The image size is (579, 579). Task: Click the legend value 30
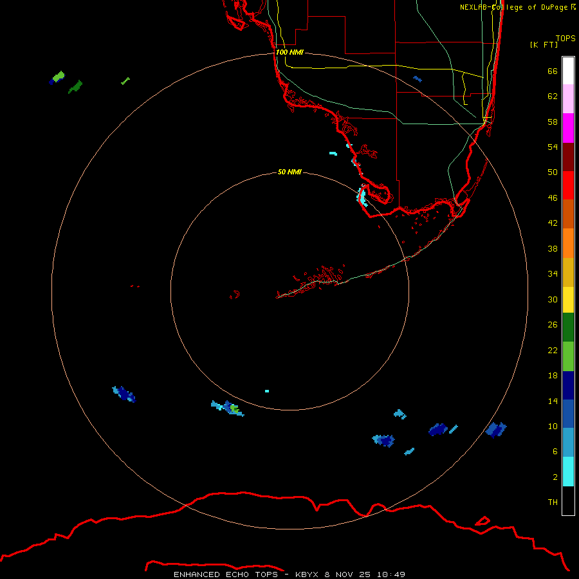click(x=553, y=299)
